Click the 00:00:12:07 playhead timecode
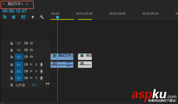This screenshot has height=104, width=178. [x=15, y=11]
